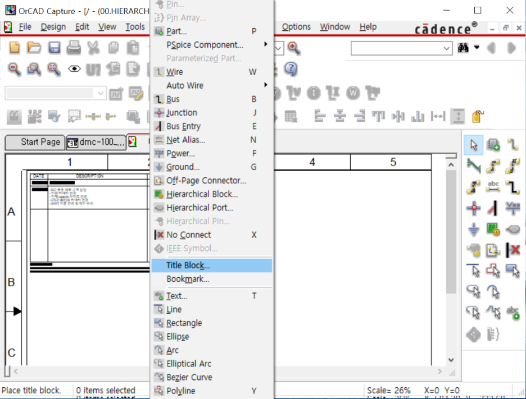526x399 pixels.
Task: Click the Zoom to region magnifier icon
Action: pyautogui.click(x=34, y=69)
